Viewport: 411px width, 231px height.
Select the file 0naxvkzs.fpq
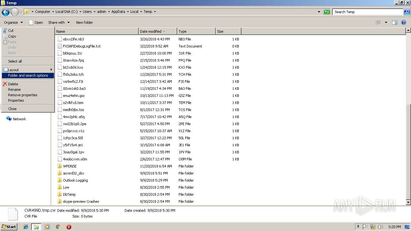(x=73, y=60)
